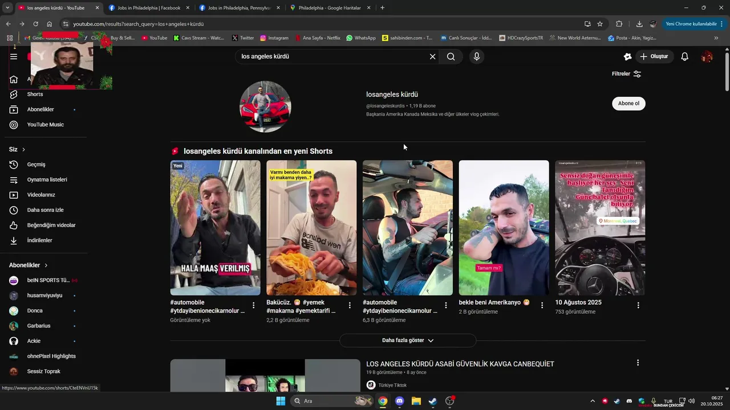
Task: Open Windows Start menu
Action: point(281,401)
